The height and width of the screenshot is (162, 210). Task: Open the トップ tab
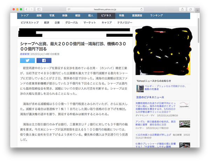(x=25, y=15)
